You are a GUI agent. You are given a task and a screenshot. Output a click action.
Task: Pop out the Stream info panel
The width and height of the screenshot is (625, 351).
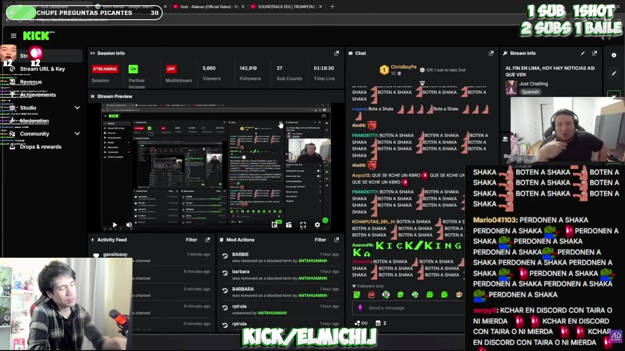coord(594,53)
